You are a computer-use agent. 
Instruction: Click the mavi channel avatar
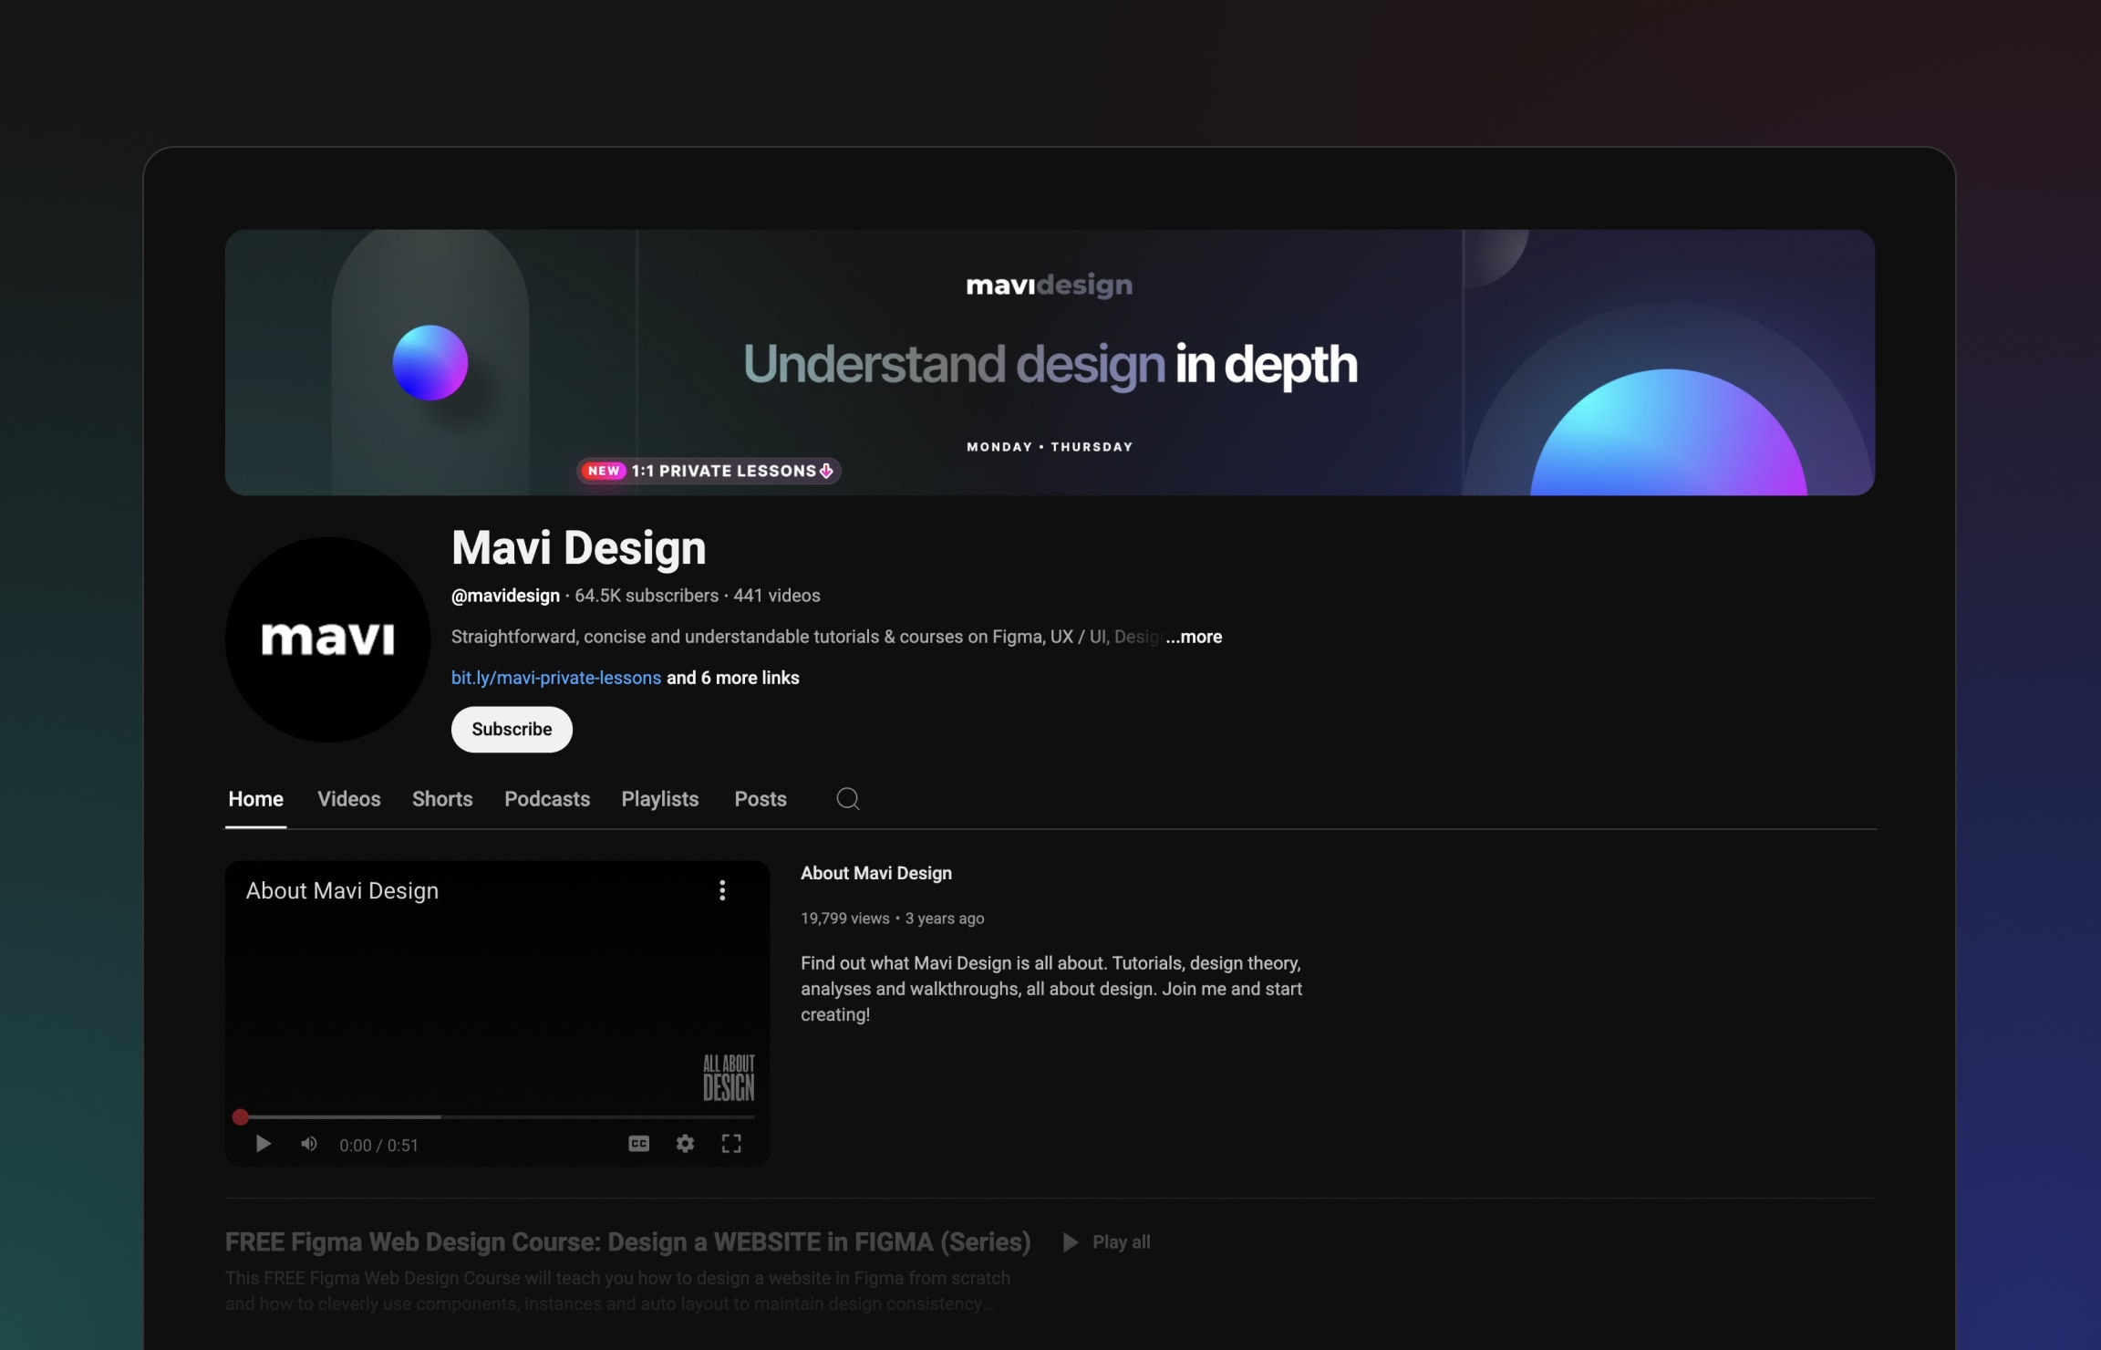pyautogui.click(x=327, y=639)
